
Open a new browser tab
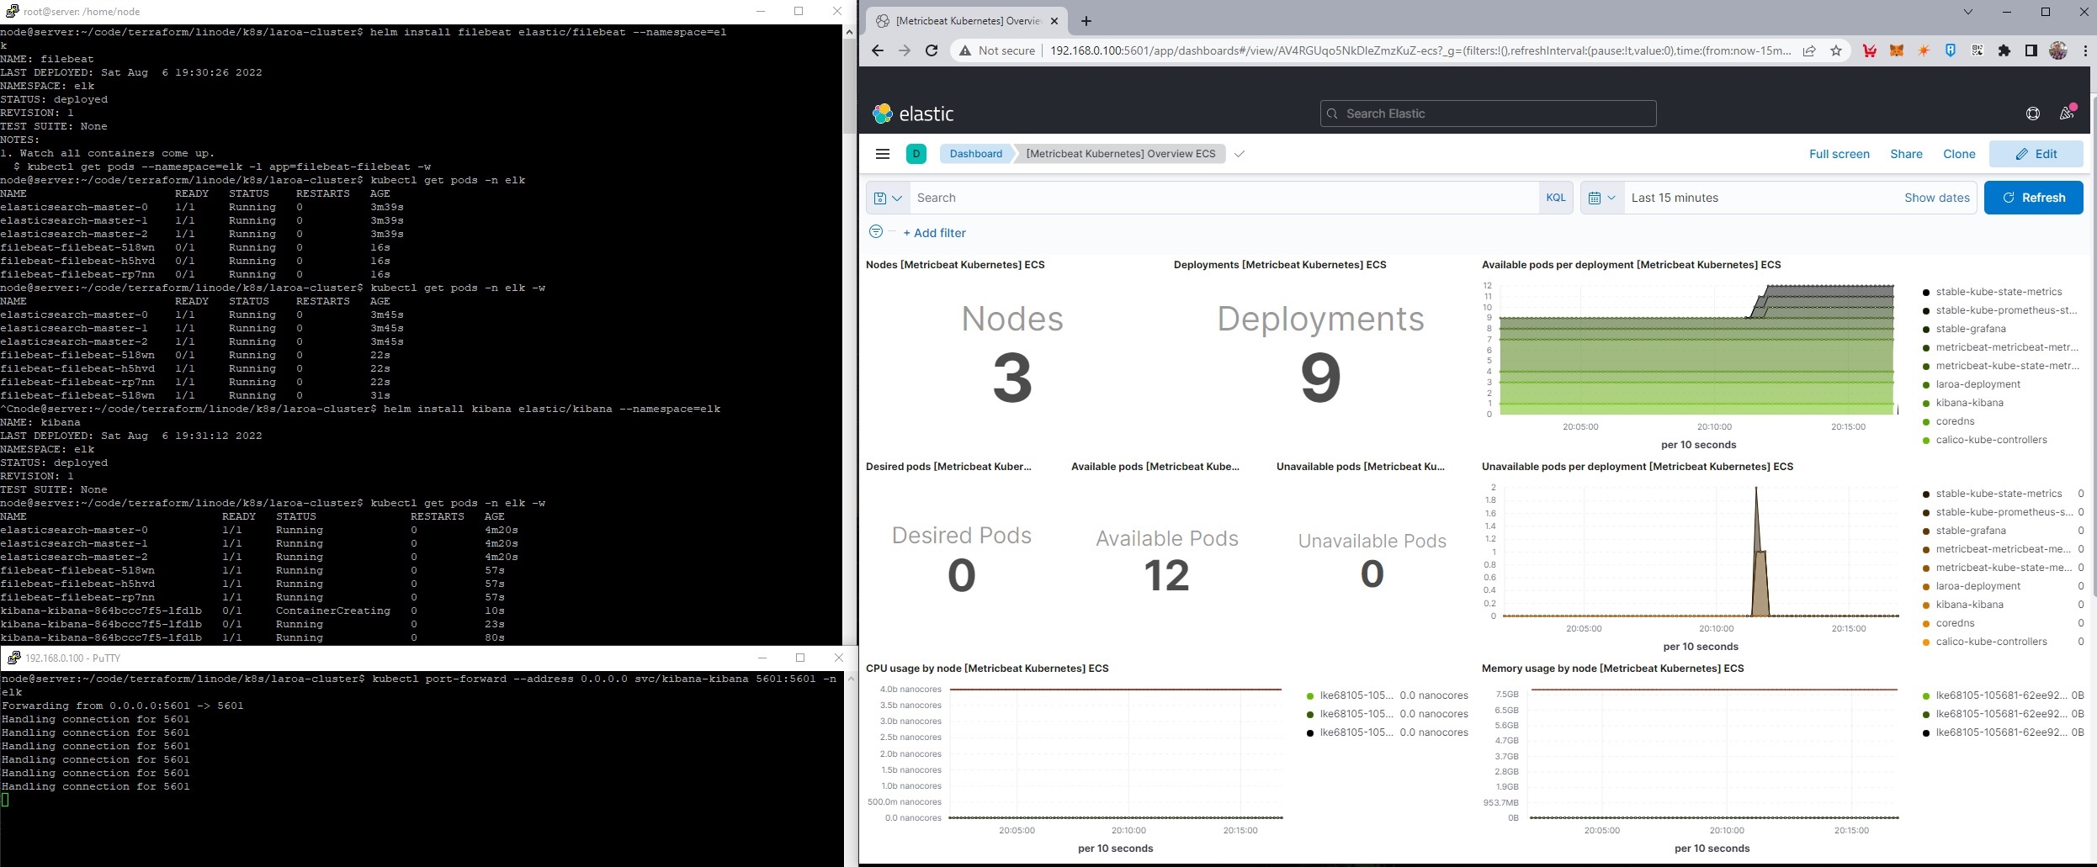pos(1086,21)
